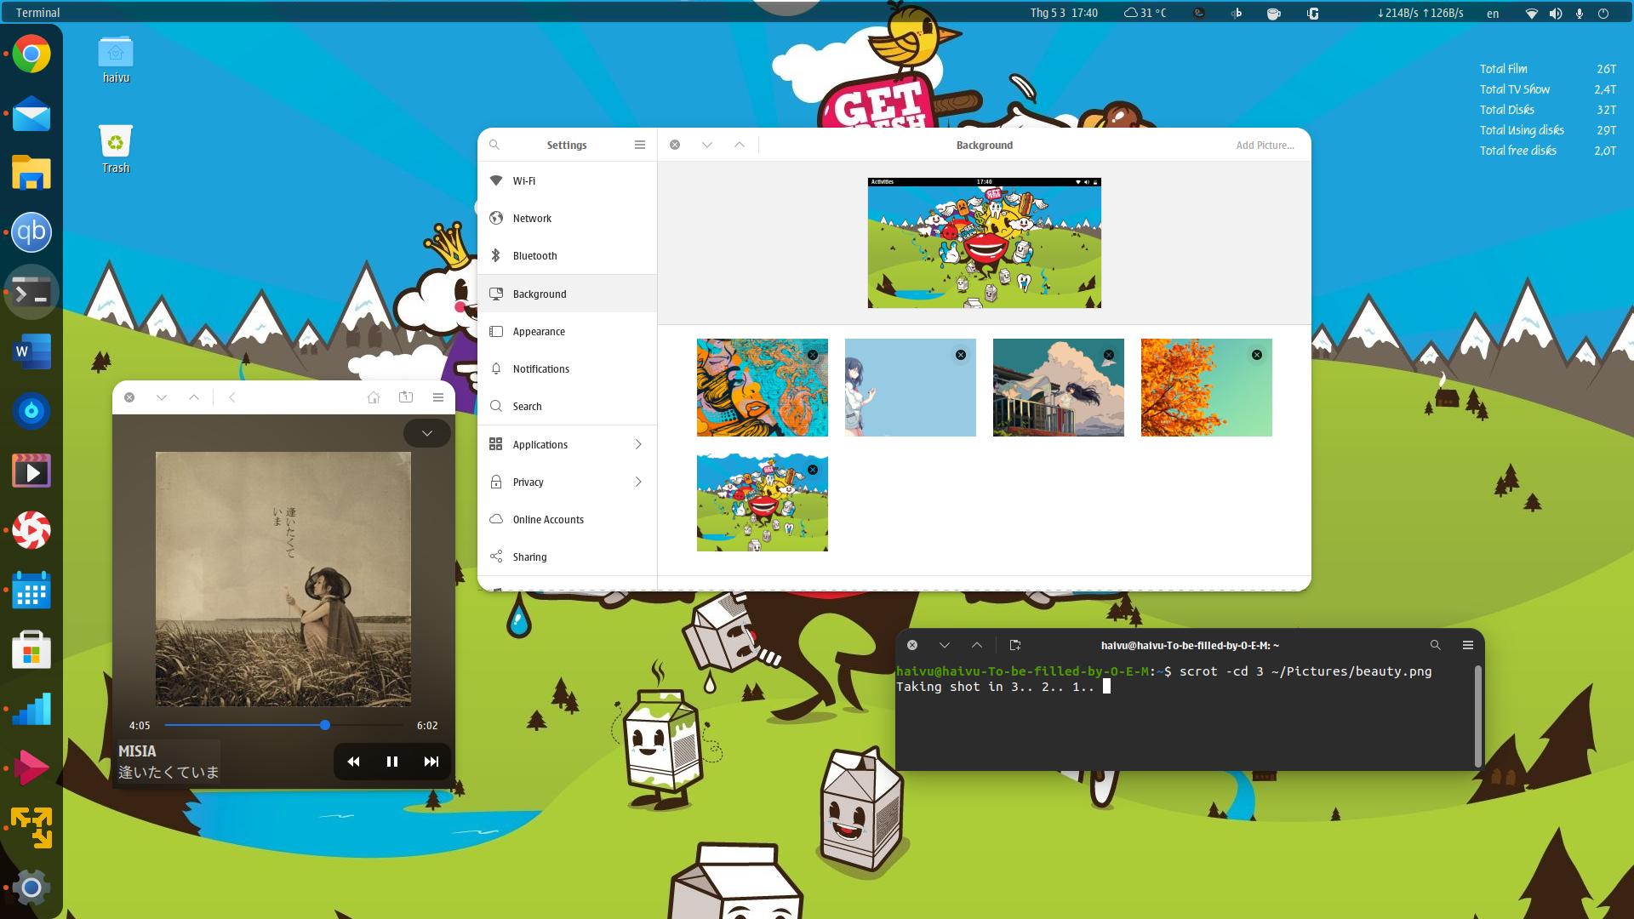Image resolution: width=1634 pixels, height=919 pixels.
Task: Open Search settings
Action: (x=568, y=406)
